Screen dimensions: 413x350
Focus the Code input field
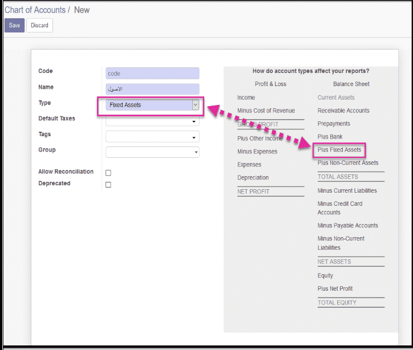tap(152, 74)
